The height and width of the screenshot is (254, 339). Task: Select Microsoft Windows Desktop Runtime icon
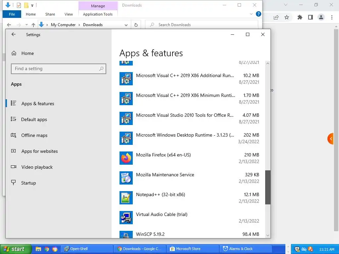[x=126, y=138]
